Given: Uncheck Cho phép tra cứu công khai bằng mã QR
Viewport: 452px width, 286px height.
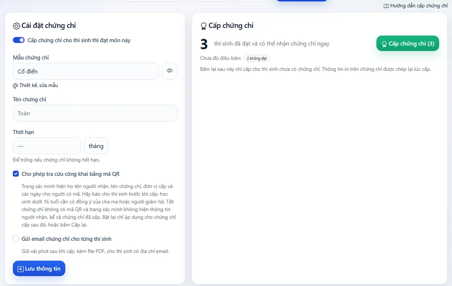Looking at the screenshot, I should [x=16, y=174].
